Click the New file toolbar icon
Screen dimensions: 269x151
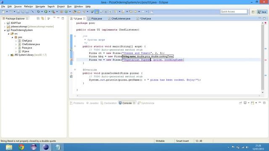tap(3, 12)
